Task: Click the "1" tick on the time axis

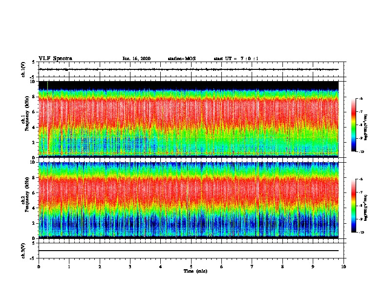Action: [69, 267]
